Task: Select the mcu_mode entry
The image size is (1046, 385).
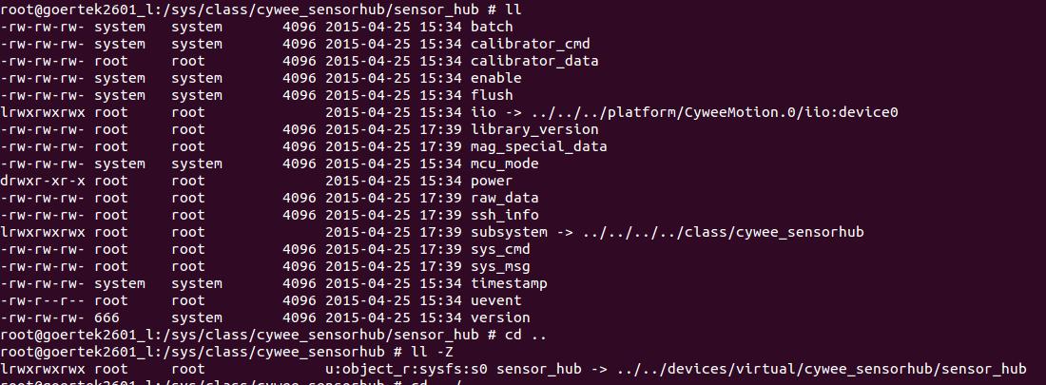Action: click(x=504, y=164)
